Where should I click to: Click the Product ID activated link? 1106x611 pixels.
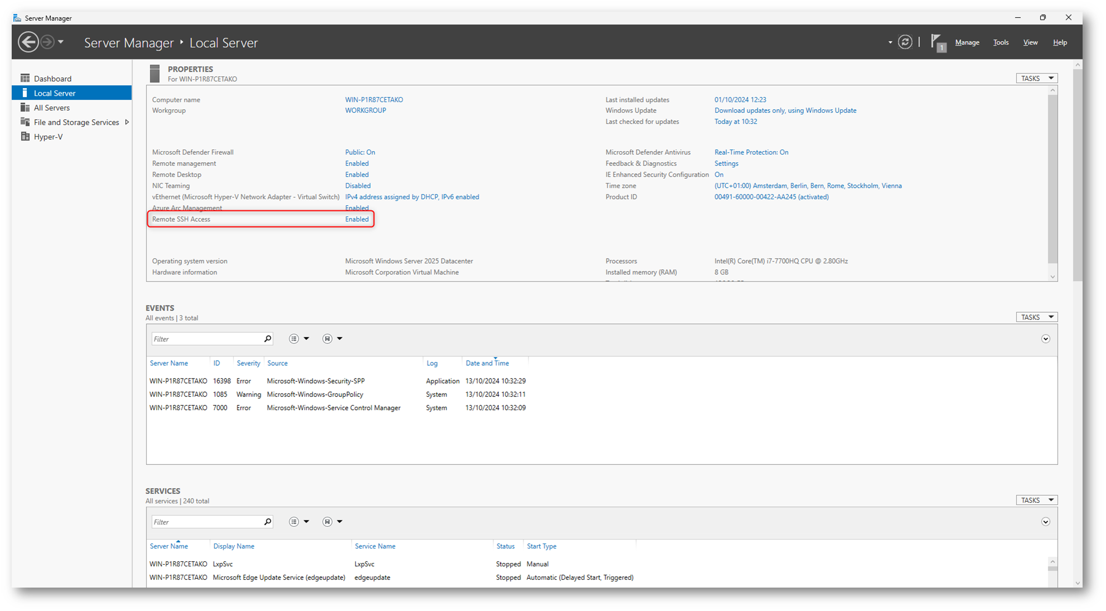pos(772,197)
